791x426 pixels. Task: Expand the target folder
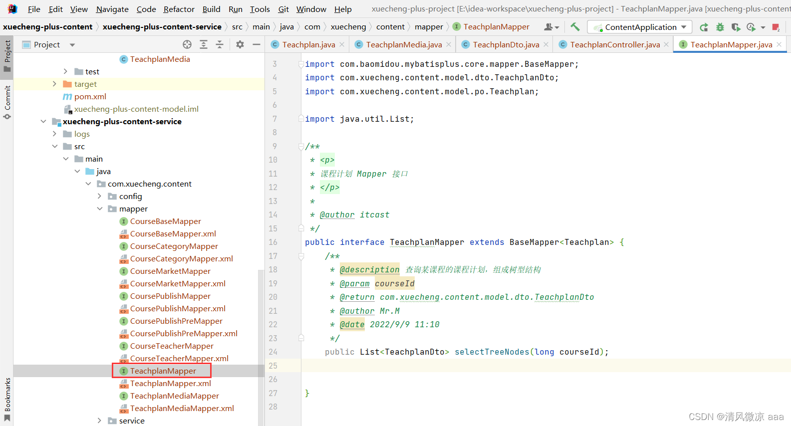coord(54,84)
